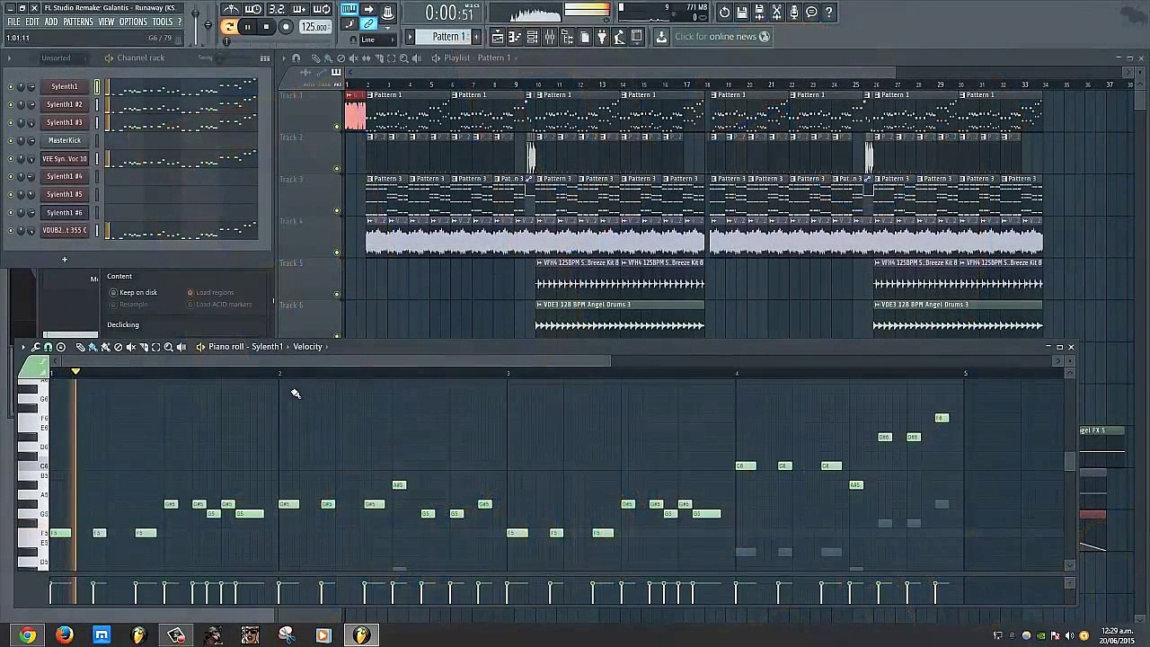Viewport: 1150px width, 647px height.
Task: Select the Sylenth1 #6 channel button
Action: [64, 213]
